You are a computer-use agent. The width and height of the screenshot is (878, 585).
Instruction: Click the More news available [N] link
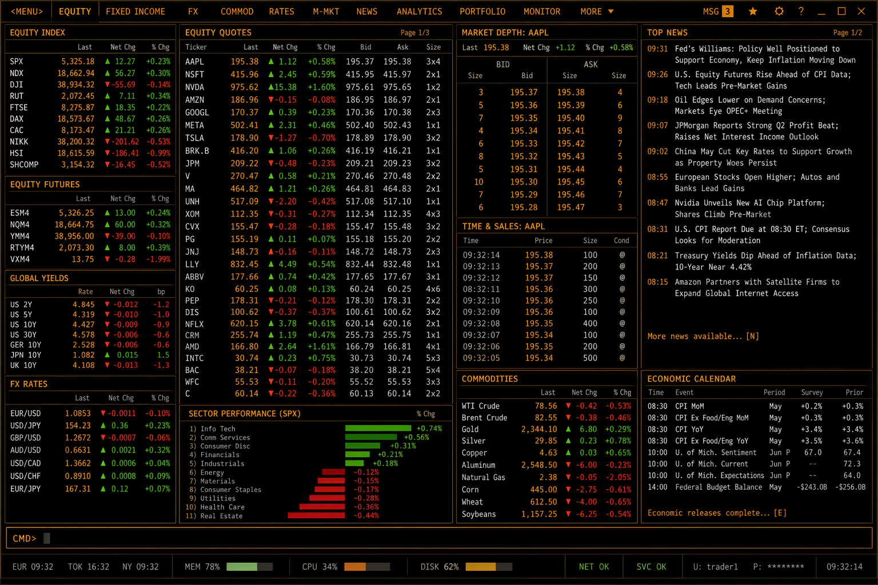(x=703, y=336)
